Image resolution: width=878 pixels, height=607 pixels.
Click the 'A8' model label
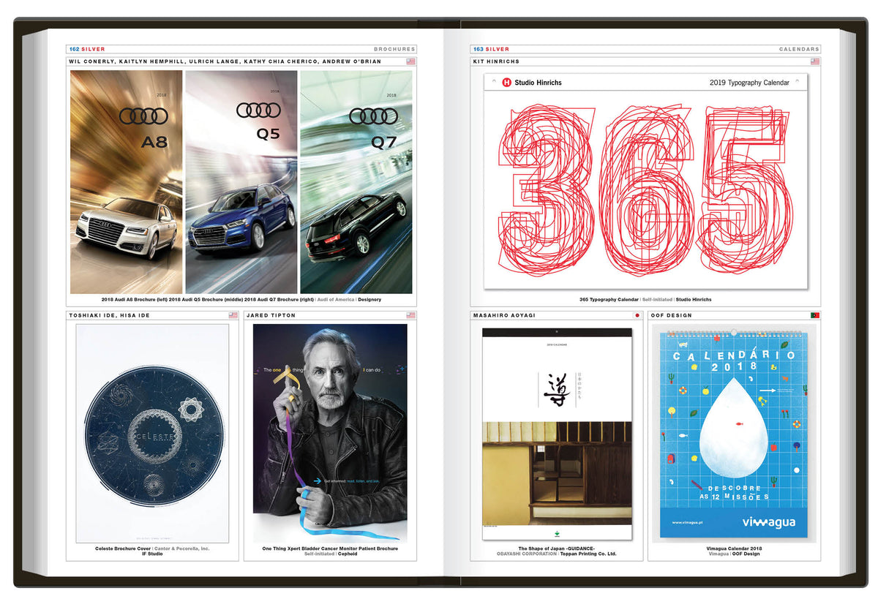pos(154,141)
